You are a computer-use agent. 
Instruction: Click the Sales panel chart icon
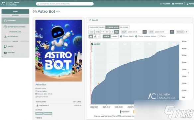point(90,20)
